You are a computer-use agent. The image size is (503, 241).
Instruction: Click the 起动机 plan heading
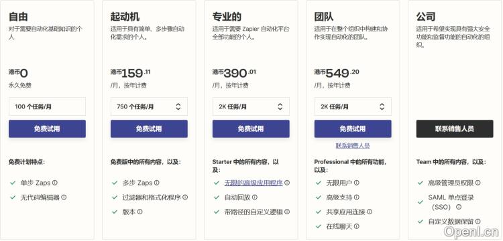125,16
